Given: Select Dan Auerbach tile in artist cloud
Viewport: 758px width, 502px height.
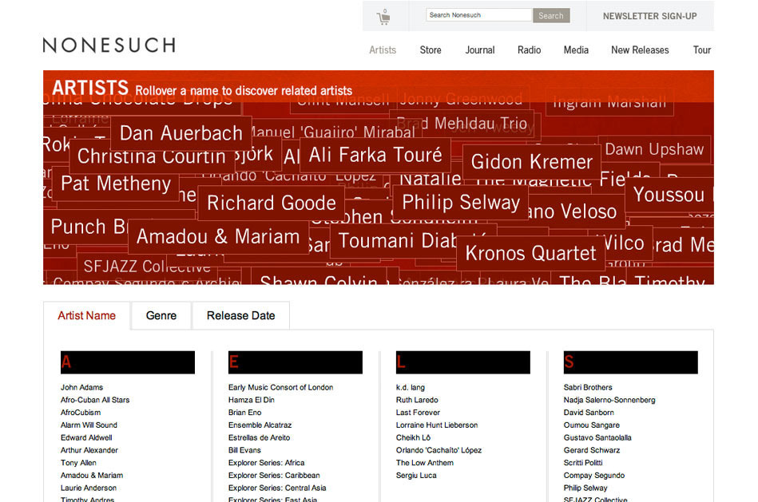Looking at the screenshot, I should 181,133.
